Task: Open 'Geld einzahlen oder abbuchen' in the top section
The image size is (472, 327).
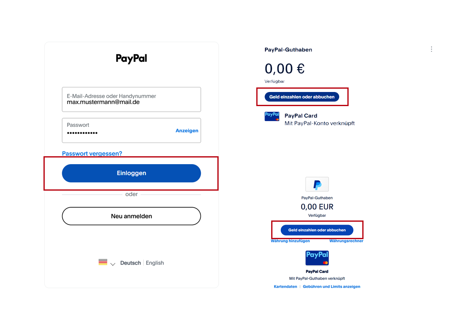Action: [302, 97]
